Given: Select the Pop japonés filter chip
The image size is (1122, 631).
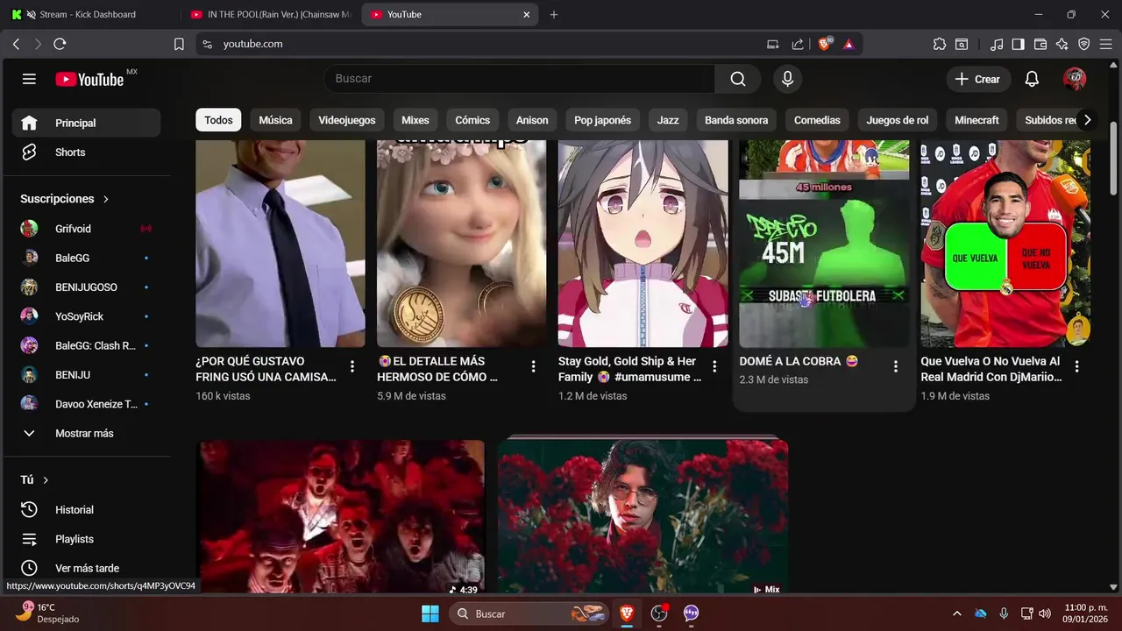Looking at the screenshot, I should tap(602, 120).
